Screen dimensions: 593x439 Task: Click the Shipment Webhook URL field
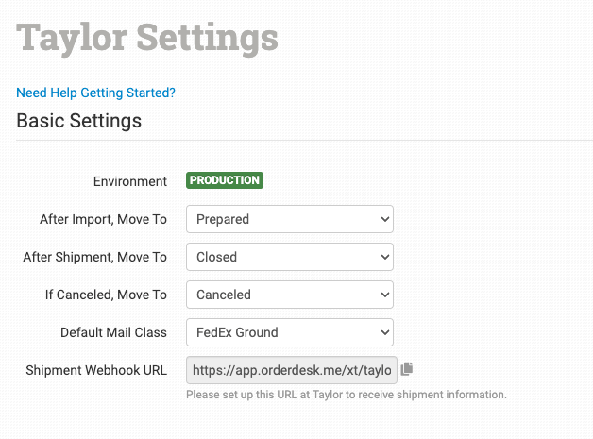tap(292, 370)
